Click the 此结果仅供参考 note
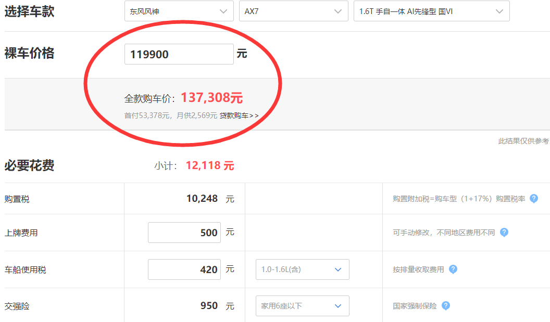Image resolution: width=550 pixels, height=322 pixels. click(523, 141)
